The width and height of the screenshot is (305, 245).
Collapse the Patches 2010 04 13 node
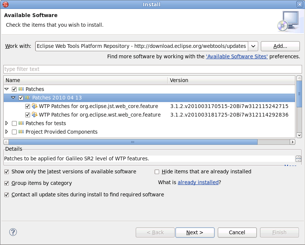point(13,98)
